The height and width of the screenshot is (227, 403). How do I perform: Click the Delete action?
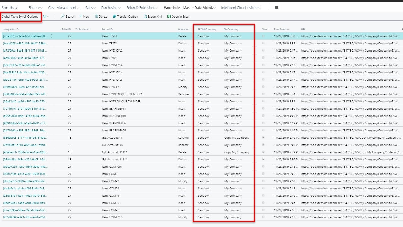[101, 16]
